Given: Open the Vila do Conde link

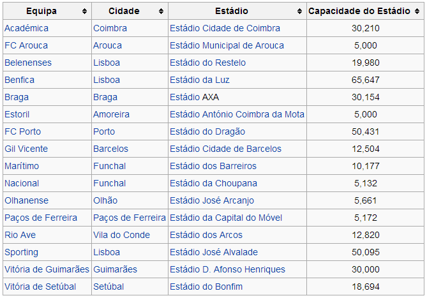Looking at the screenshot, I should (122, 235).
